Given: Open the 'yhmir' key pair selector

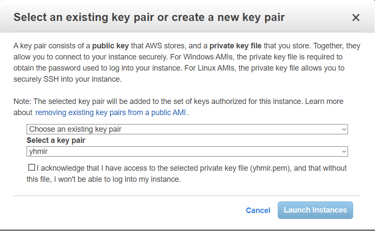Looking at the screenshot, I should (187, 151).
